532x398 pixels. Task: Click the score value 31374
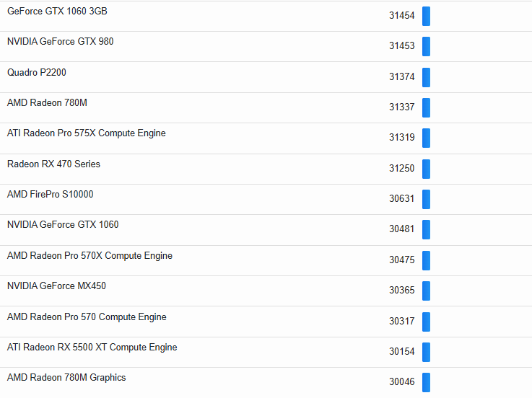click(401, 77)
